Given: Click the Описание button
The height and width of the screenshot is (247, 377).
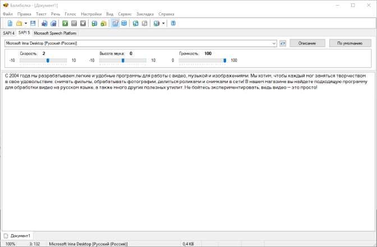Looking at the screenshot, I should (307, 43).
